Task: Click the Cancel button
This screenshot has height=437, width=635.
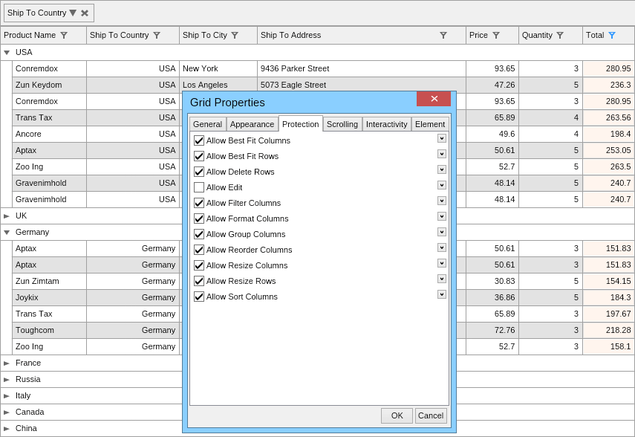Action: pyautogui.click(x=431, y=415)
